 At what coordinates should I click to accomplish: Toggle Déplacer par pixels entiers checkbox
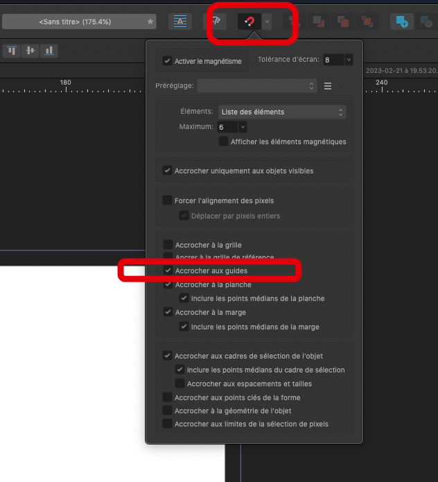(184, 216)
